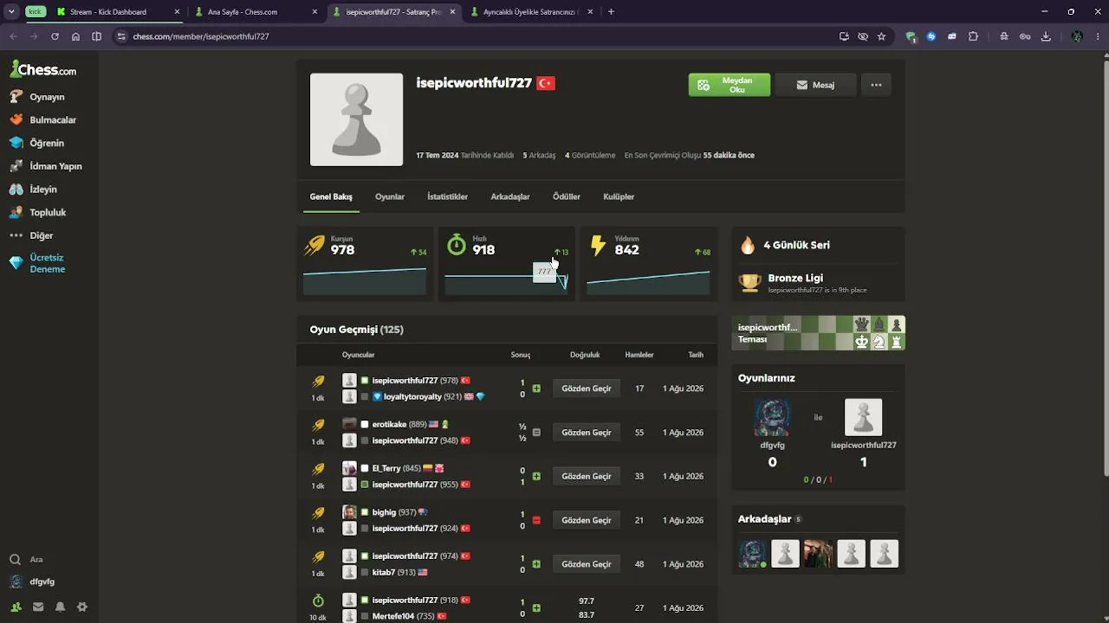The height and width of the screenshot is (623, 1109).
Task: Click the search magnifier labeled Ara
Action: tap(16, 560)
